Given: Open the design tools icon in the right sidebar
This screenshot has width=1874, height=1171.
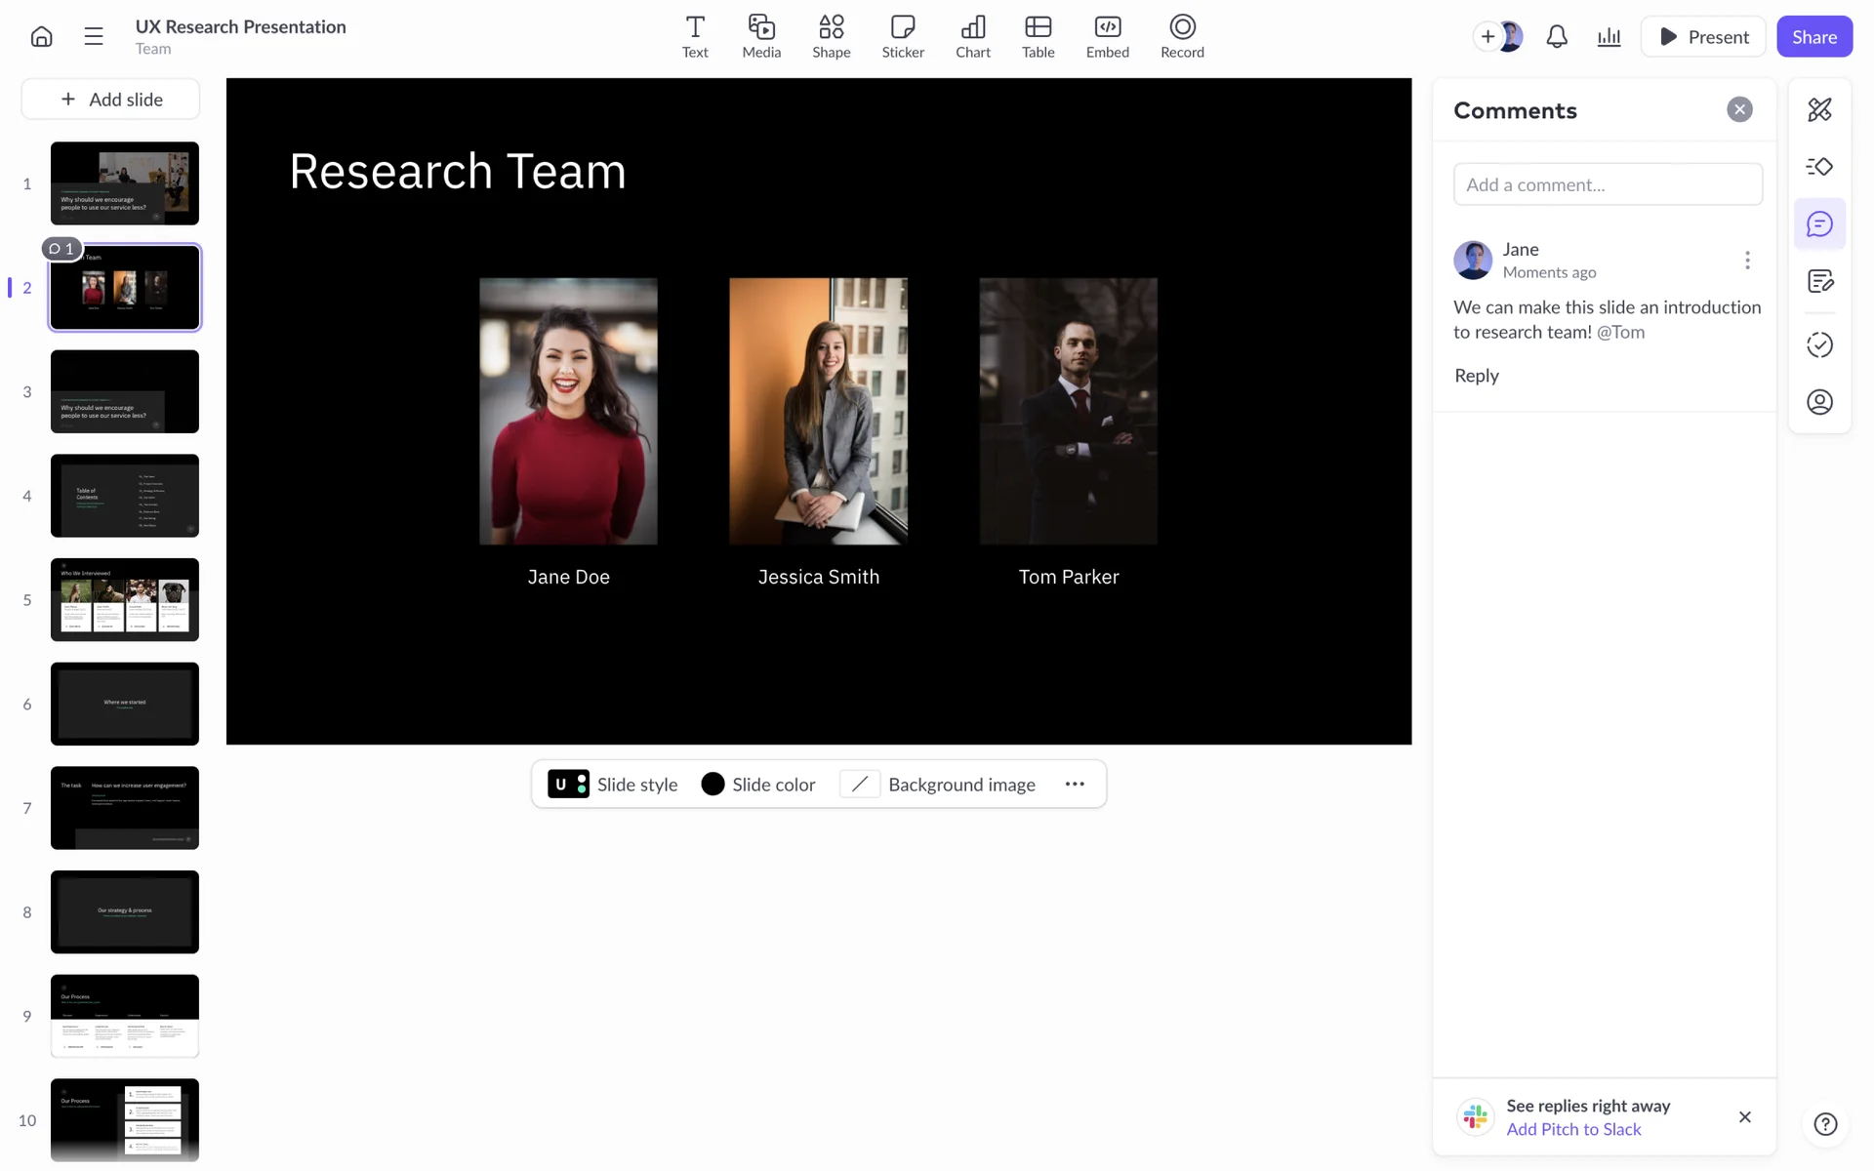Looking at the screenshot, I should [1819, 109].
